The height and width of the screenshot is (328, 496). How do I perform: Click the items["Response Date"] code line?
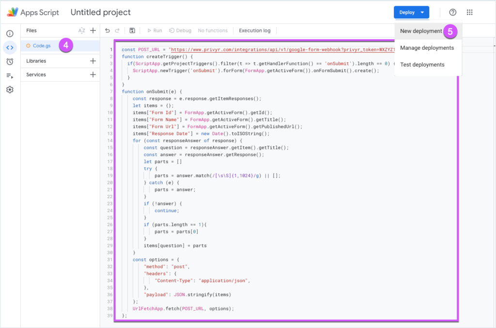pyautogui.click(x=201, y=133)
